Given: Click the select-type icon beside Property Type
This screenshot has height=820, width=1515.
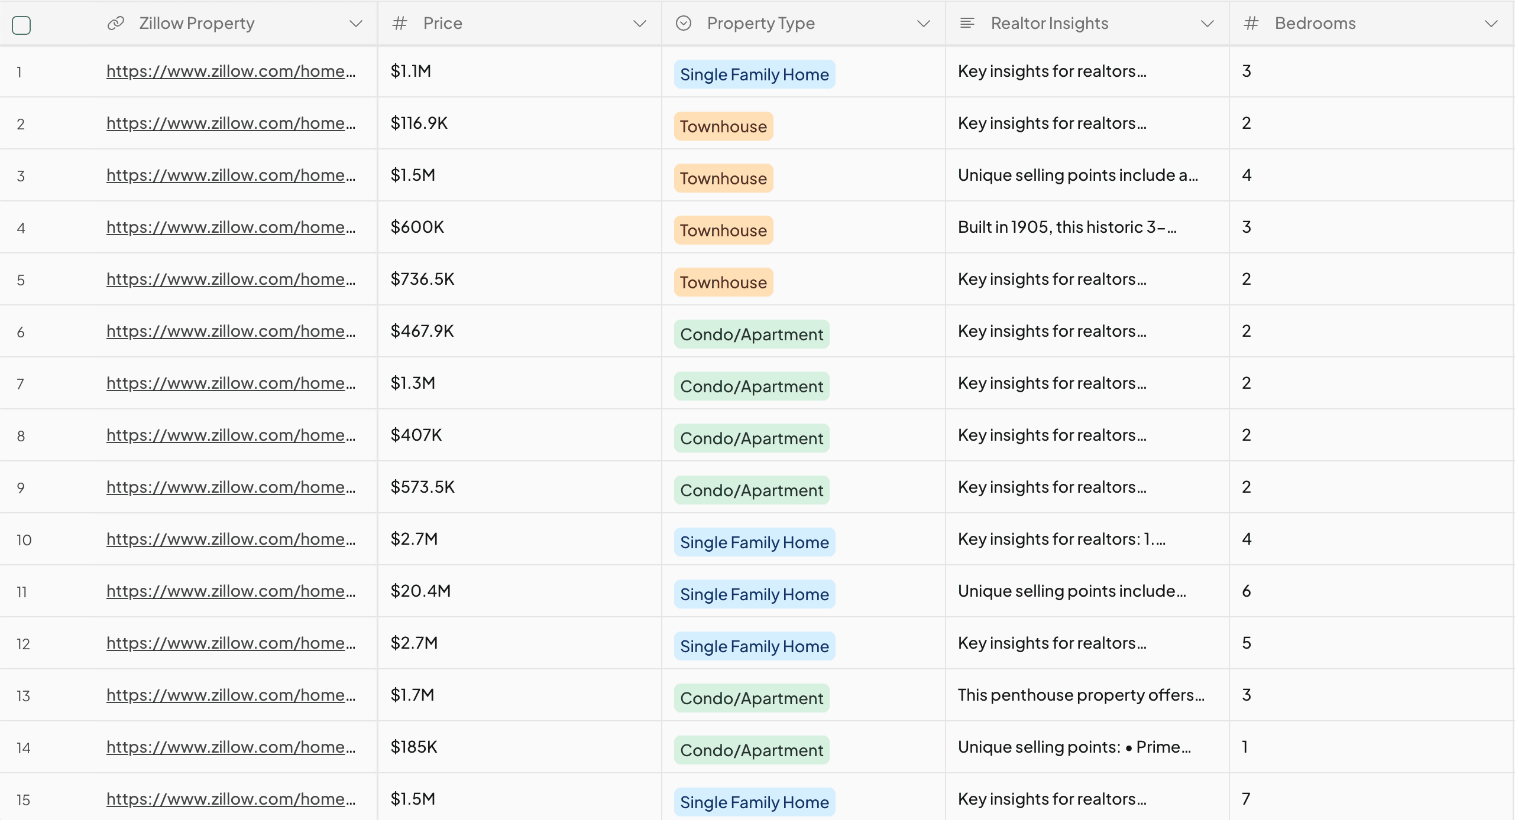Looking at the screenshot, I should point(684,23).
